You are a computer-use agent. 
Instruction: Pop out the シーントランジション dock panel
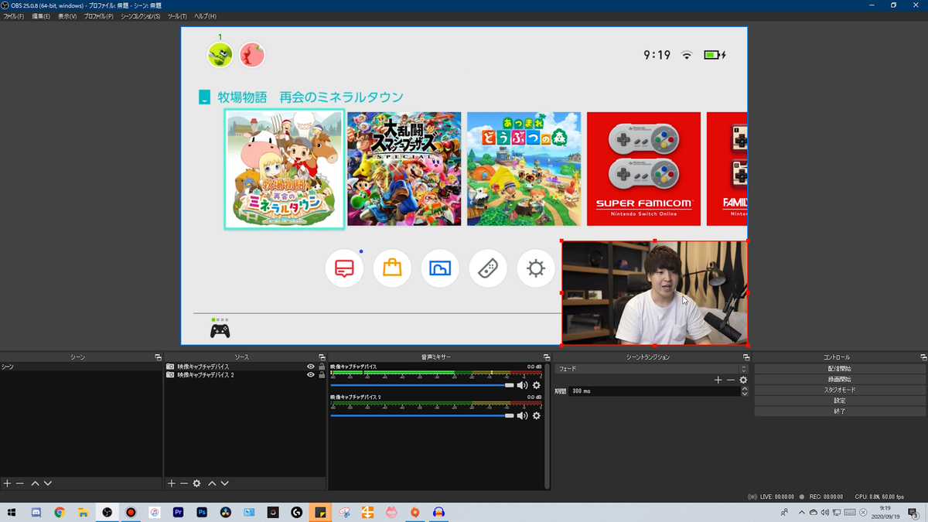[746, 357]
